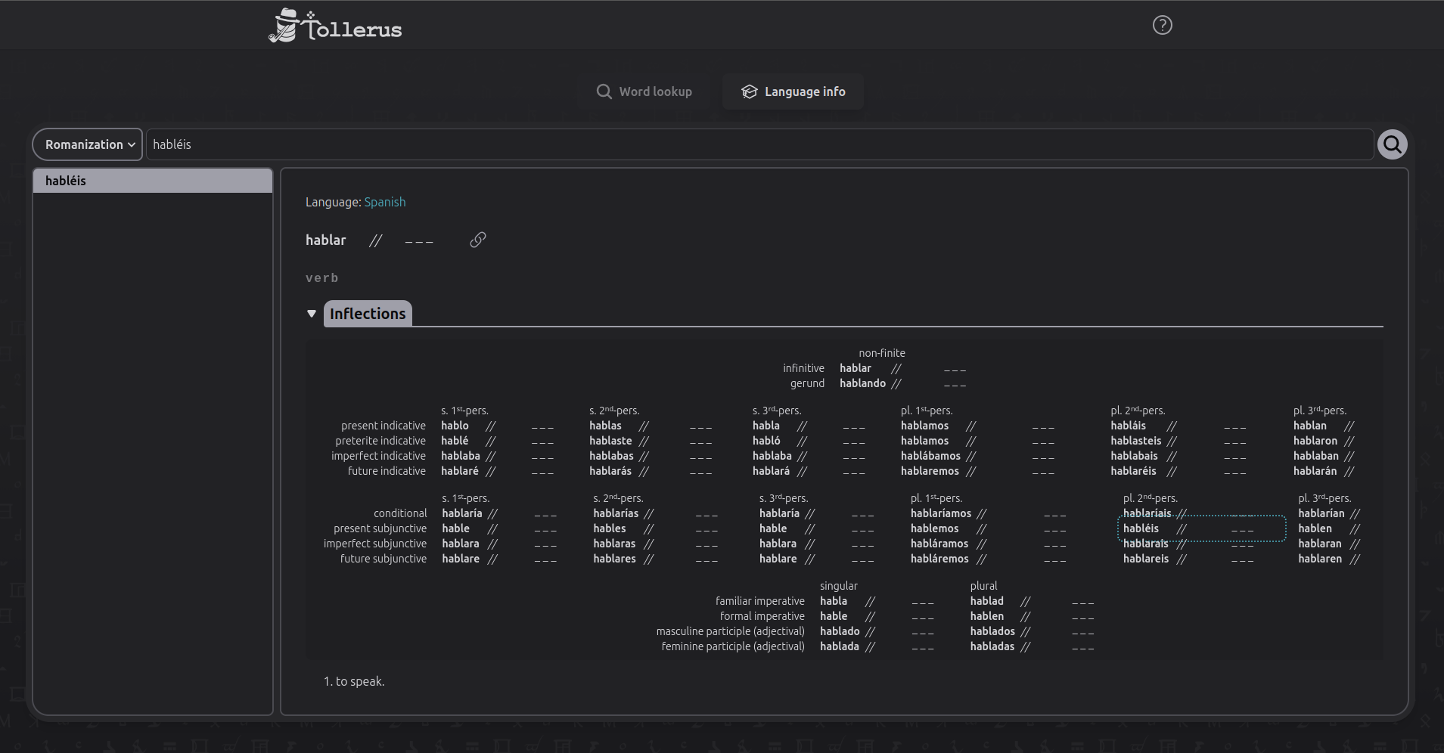1444x753 pixels.
Task: Collapse the Inflections disclosure triangle
Action: point(312,313)
